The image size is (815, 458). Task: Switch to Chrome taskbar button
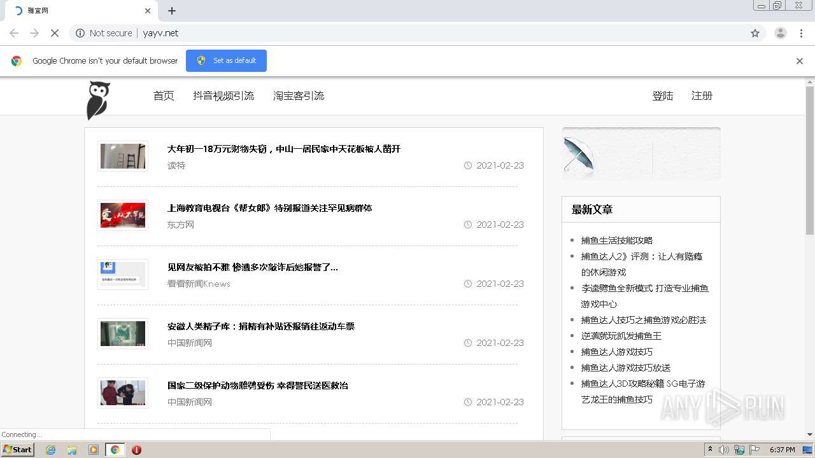coord(115,450)
